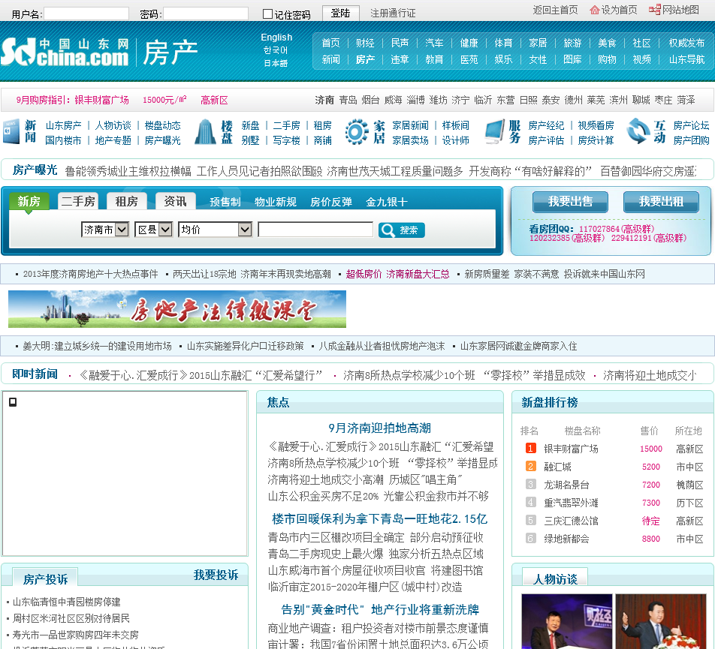This screenshot has width=715, height=649.
Task: Click the 写字楼 listing link
Action: click(286, 140)
